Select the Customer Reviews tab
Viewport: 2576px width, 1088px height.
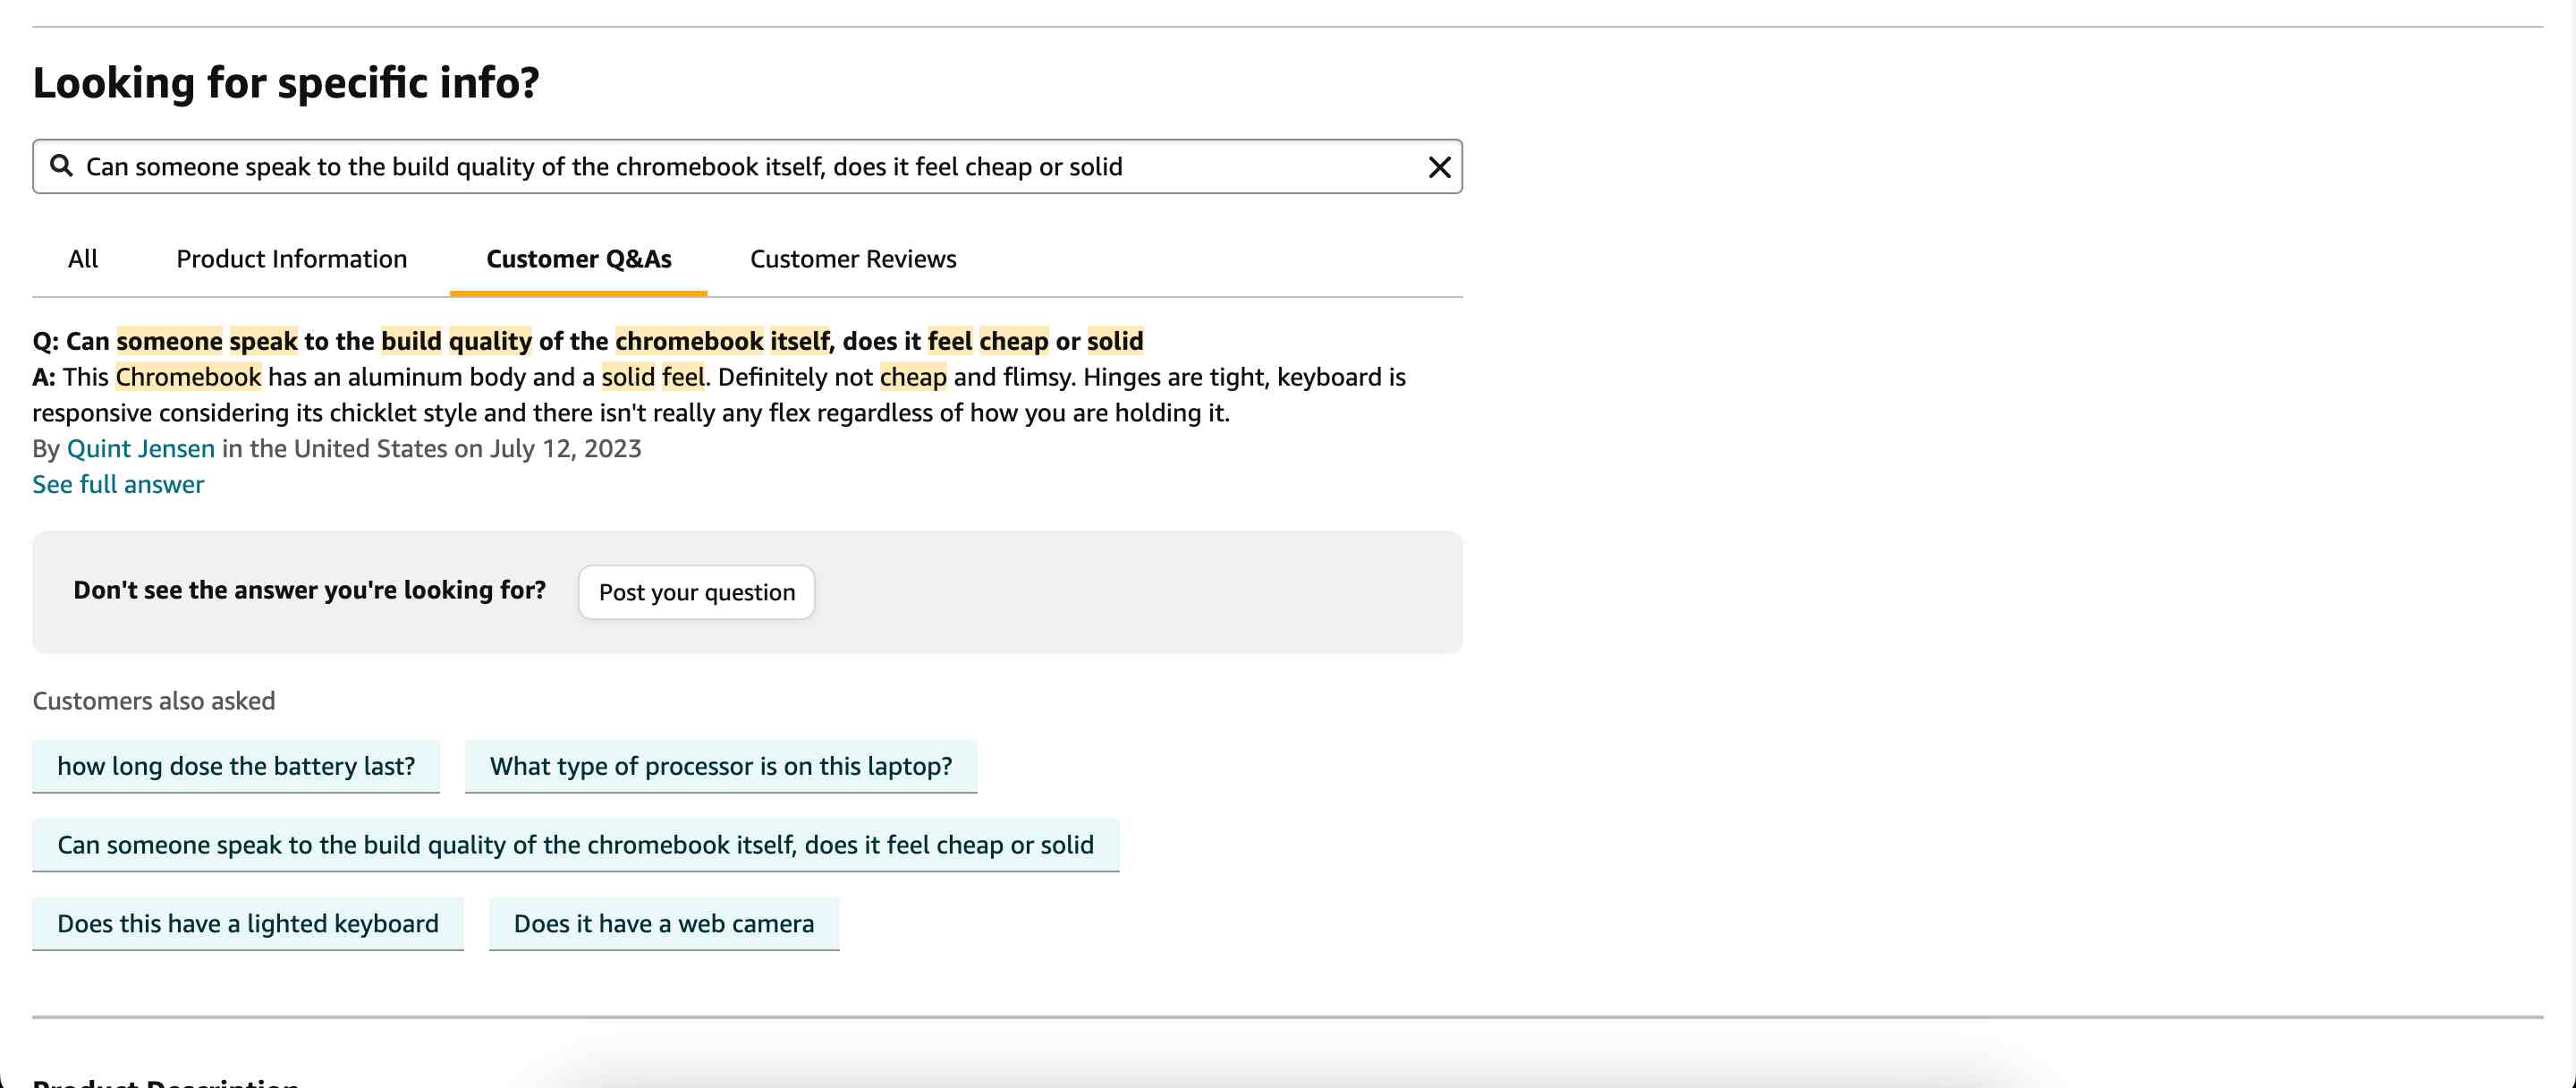[851, 257]
